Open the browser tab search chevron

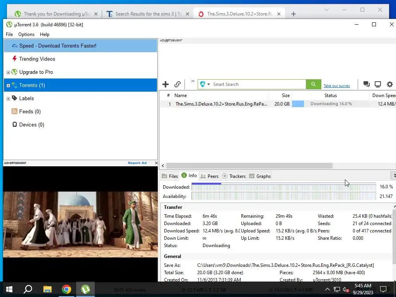[x=326, y=10]
